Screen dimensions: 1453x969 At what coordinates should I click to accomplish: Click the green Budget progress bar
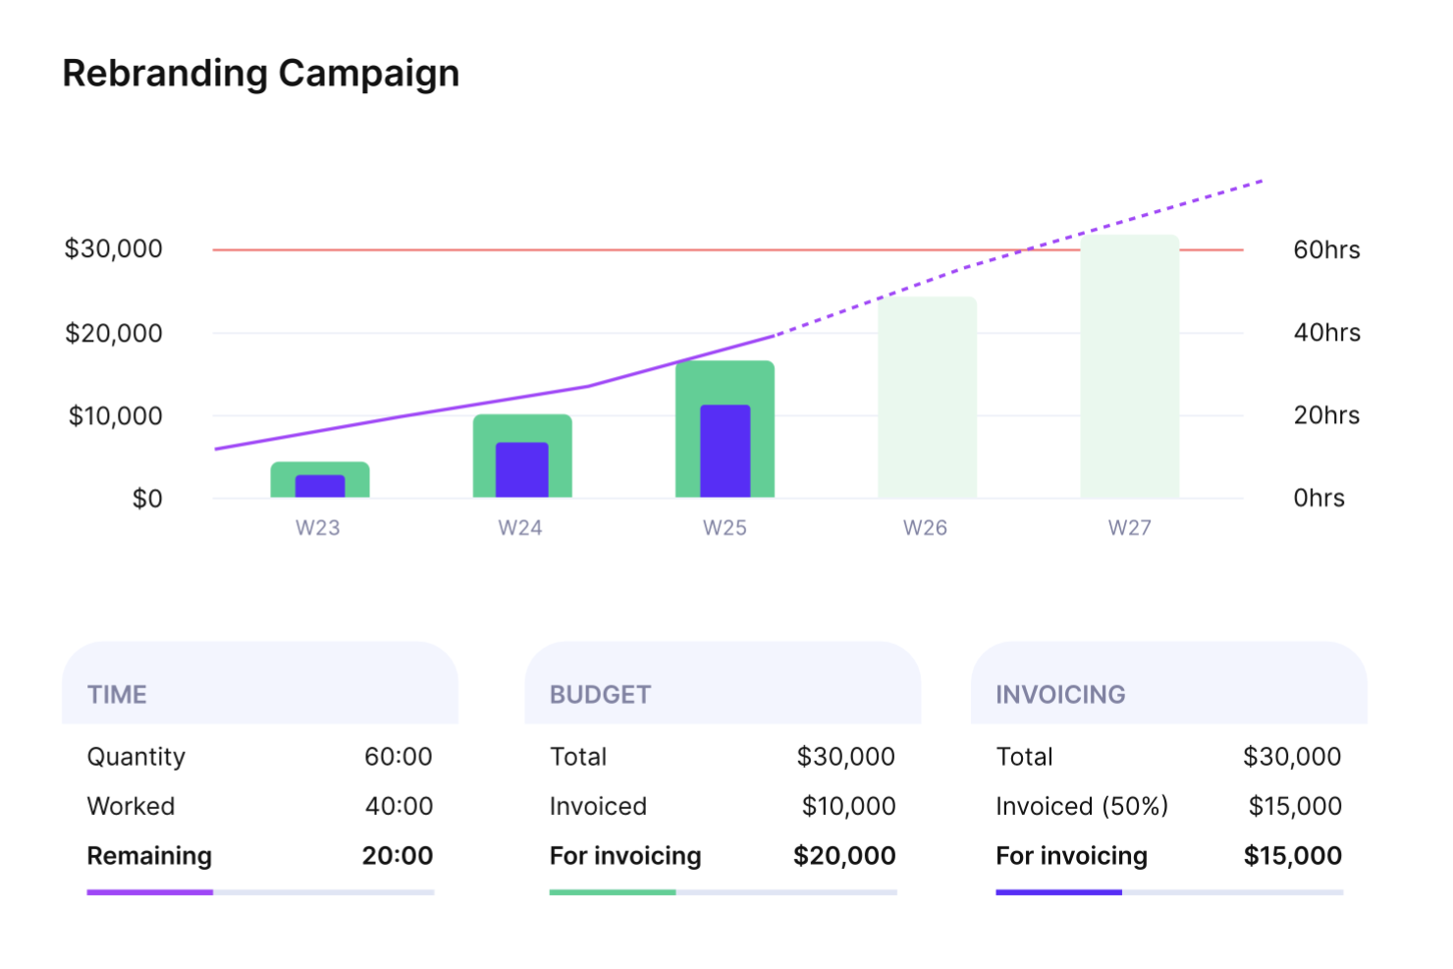(613, 892)
